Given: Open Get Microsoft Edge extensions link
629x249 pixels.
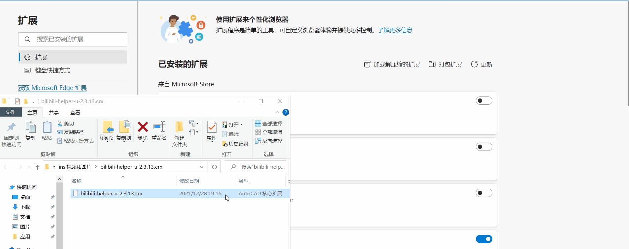Looking at the screenshot, I should (52, 88).
